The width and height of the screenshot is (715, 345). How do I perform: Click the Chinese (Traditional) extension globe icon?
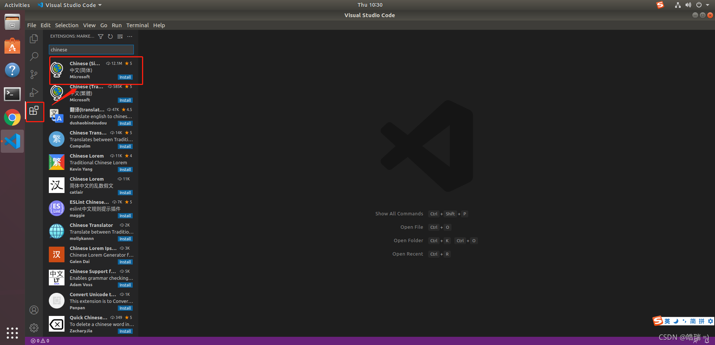click(57, 93)
